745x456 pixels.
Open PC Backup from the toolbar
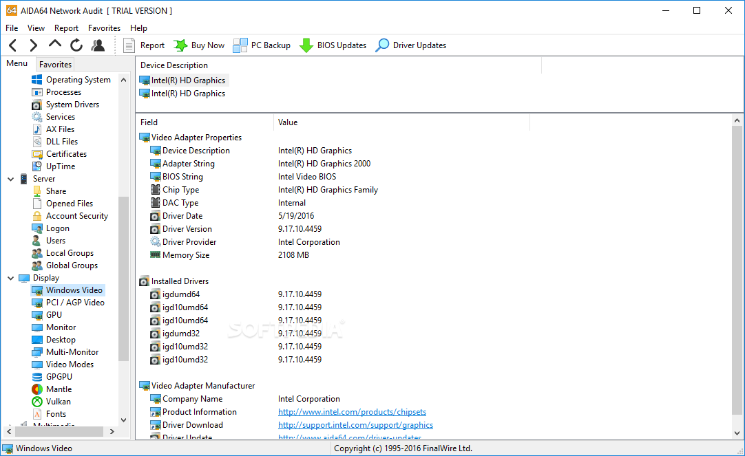pyautogui.click(x=262, y=45)
